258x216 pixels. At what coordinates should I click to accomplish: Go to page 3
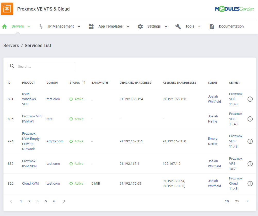[38, 201]
